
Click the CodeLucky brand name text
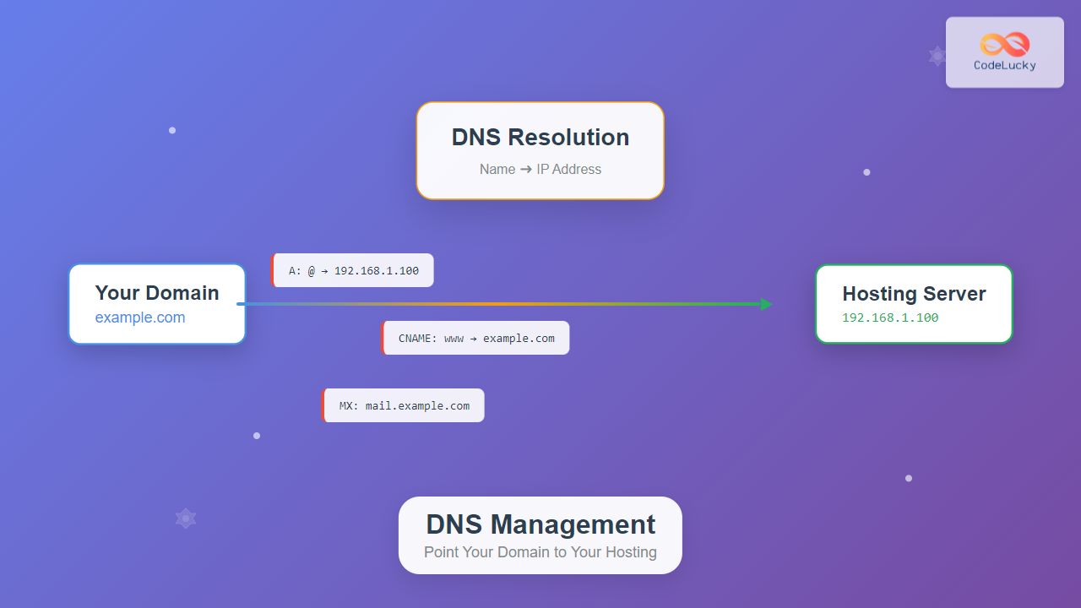pyautogui.click(x=1004, y=65)
